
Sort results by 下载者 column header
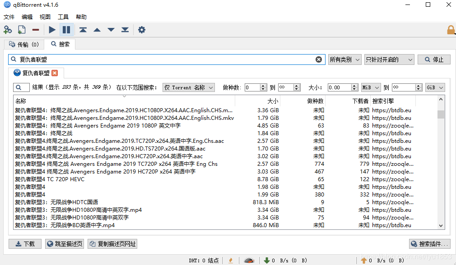point(348,101)
